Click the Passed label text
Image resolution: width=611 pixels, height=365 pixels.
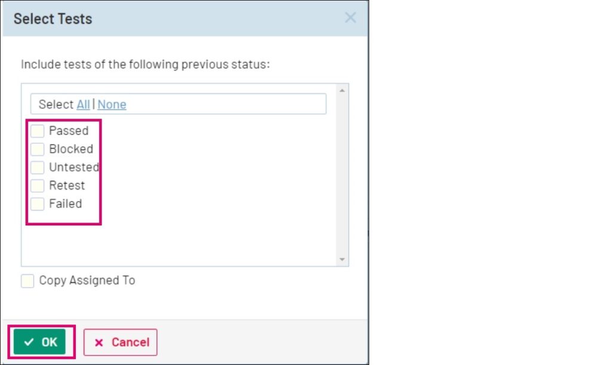pyautogui.click(x=69, y=131)
